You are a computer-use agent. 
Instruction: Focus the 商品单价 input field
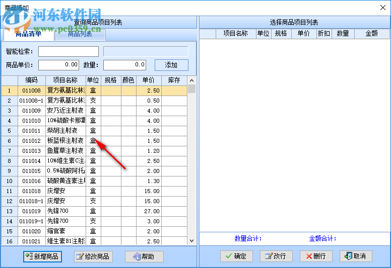[58, 65]
